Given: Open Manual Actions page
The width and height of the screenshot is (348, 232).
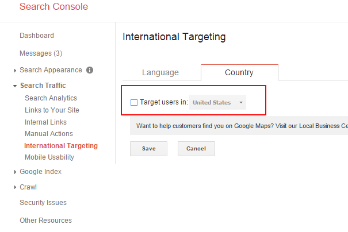Looking at the screenshot, I should pyautogui.click(x=49, y=134).
